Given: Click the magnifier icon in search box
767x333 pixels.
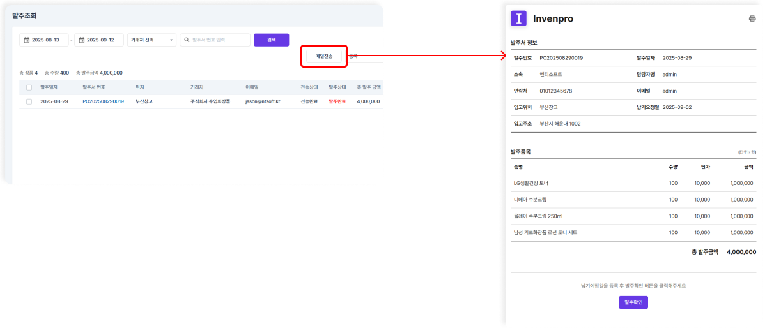Looking at the screenshot, I should [x=186, y=40].
